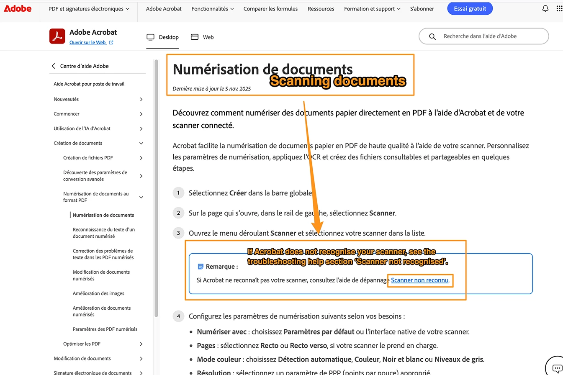
Task: Expand Modification de documents section
Action: pos(98,359)
